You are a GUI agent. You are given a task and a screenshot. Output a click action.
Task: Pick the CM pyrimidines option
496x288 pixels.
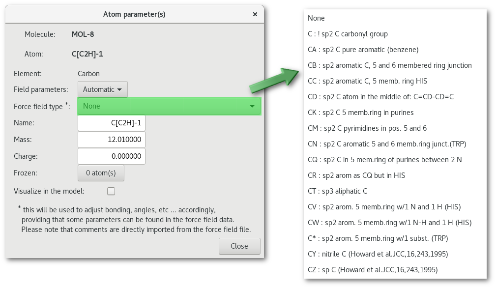point(367,128)
